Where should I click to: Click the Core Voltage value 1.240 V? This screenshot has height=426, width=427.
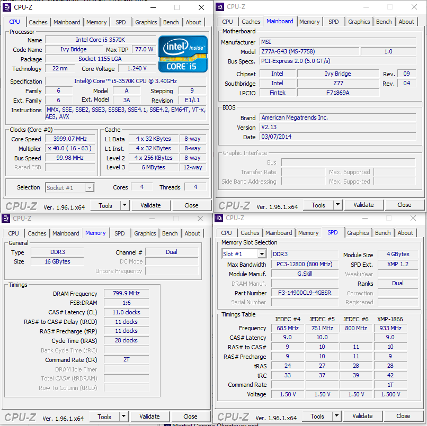[x=137, y=68]
